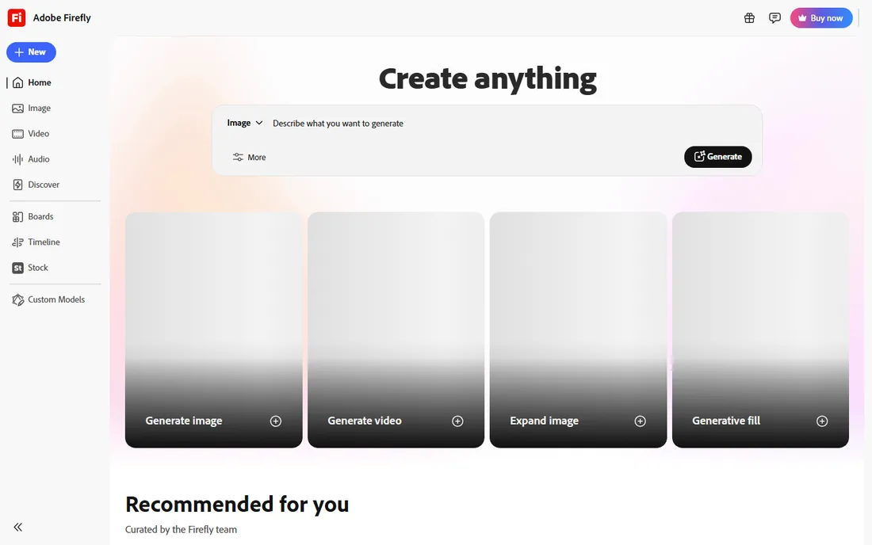Image resolution: width=872 pixels, height=545 pixels.
Task: Click the Buy now button
Action: [x=820, y=17]
